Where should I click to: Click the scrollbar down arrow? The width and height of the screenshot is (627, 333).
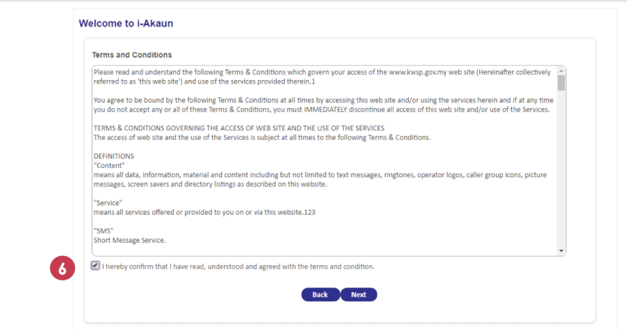click(561, 251)
